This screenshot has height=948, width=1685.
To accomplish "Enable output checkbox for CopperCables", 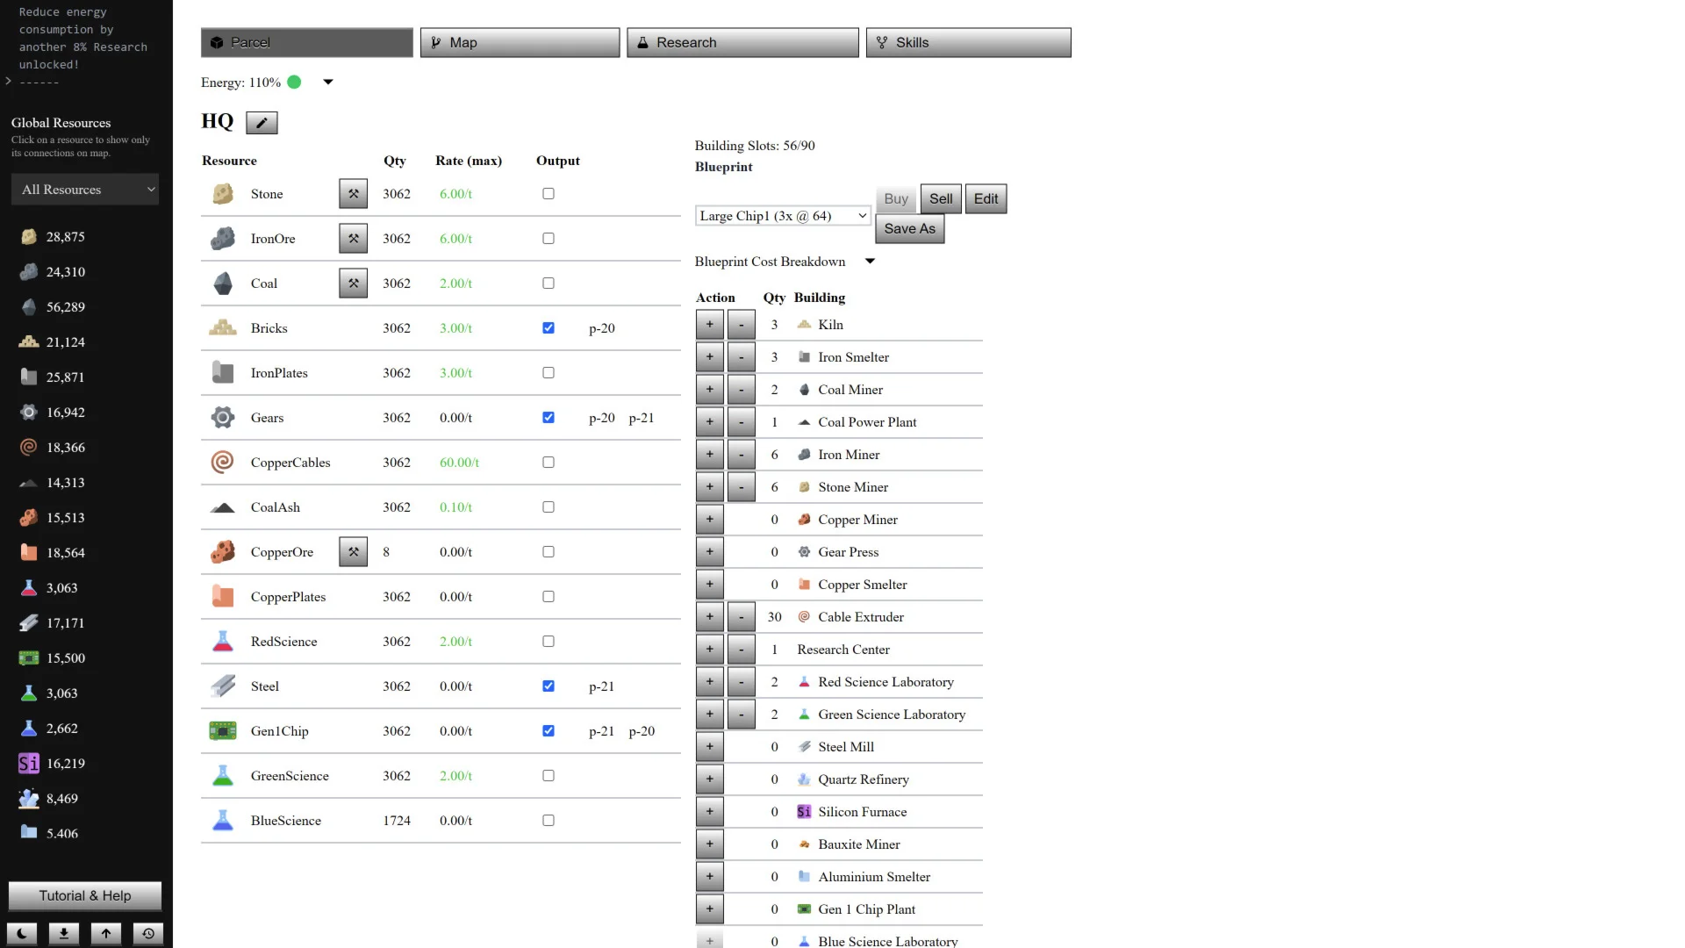I will coord(549,463).
